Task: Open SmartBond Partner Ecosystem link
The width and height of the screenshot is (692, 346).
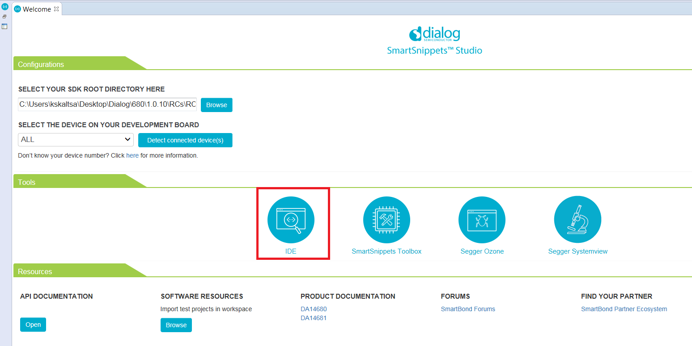Action: pyautogui.click(x=624, y=309)
